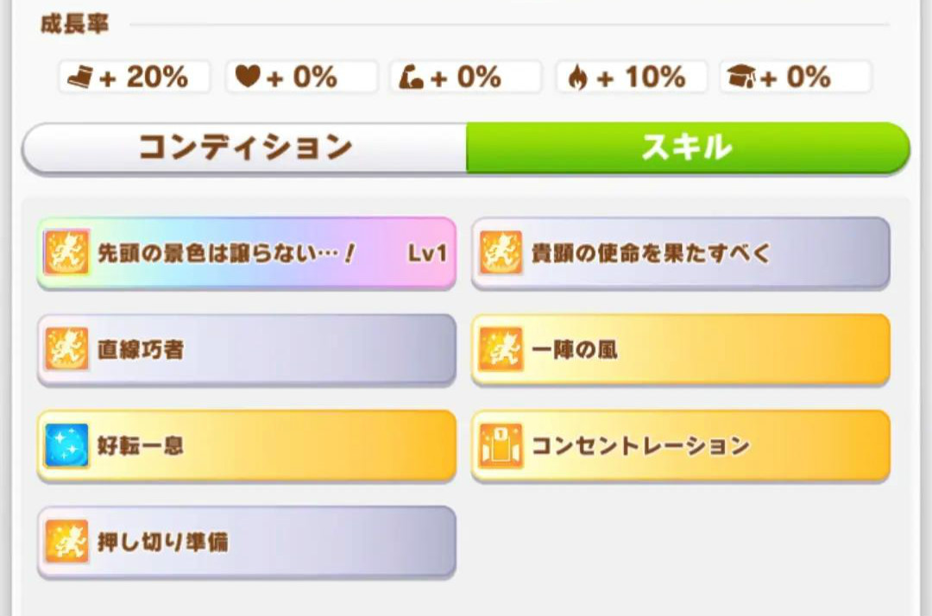Tap the 押し切り準備 skill button
The height and width of the screenshot is (616, 932).
pyautogui.click(x=246, y=542)
